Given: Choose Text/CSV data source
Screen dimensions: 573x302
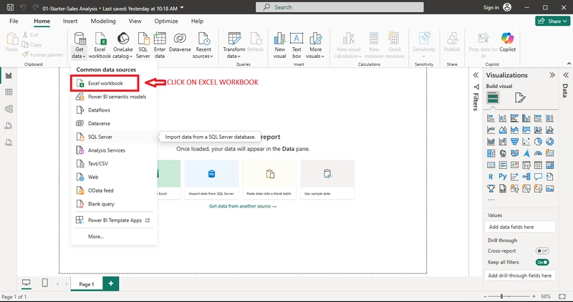Looking at the screenshot, I should 114,164.
